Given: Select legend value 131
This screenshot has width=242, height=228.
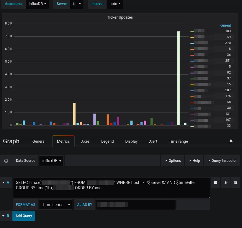Looking at the screenshot, I should coord(228,114).
